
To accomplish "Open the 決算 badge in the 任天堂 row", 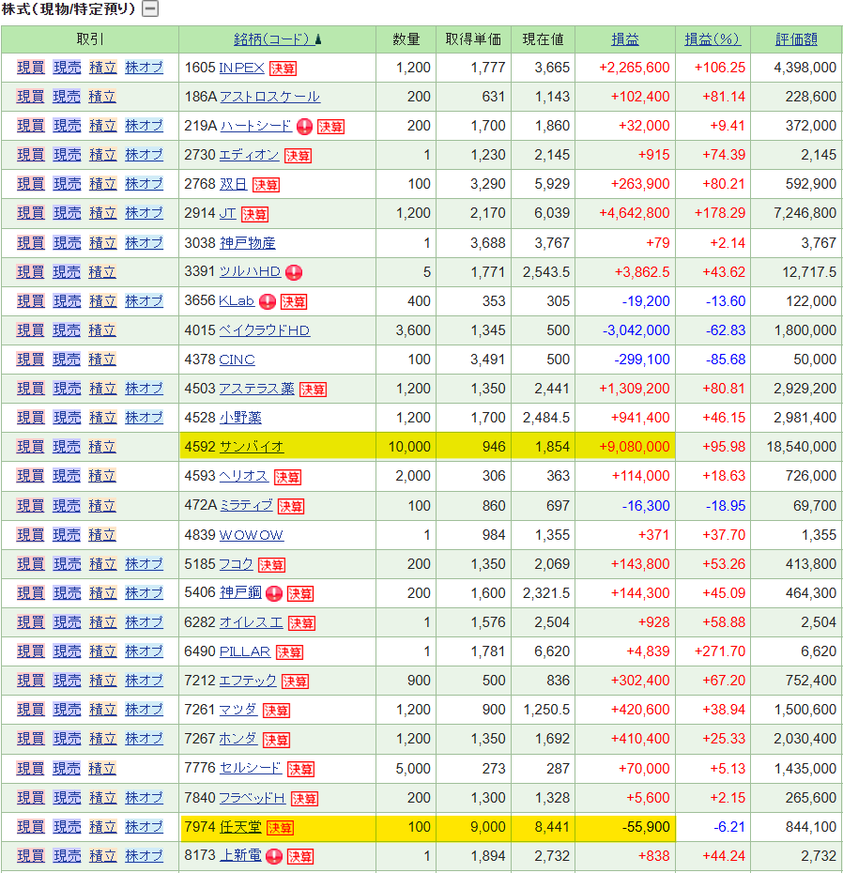I will coord(280,827).
